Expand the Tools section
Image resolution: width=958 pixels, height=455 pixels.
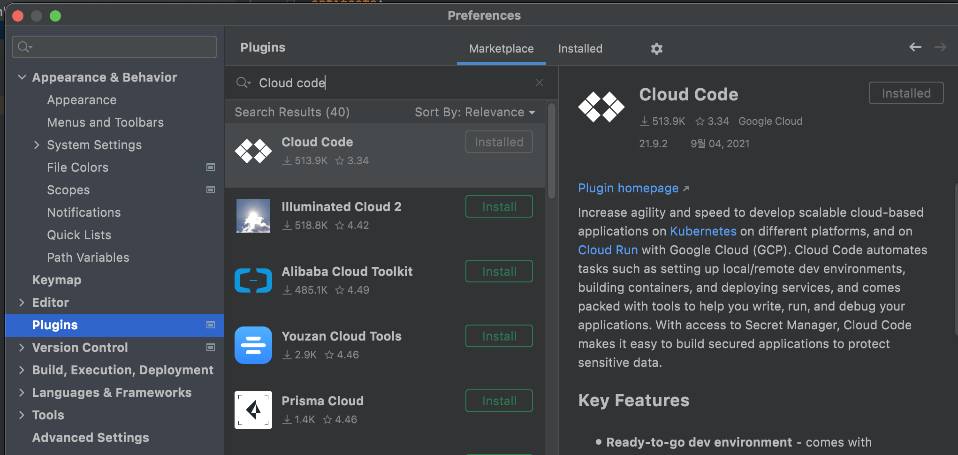(x=22, y=415)
